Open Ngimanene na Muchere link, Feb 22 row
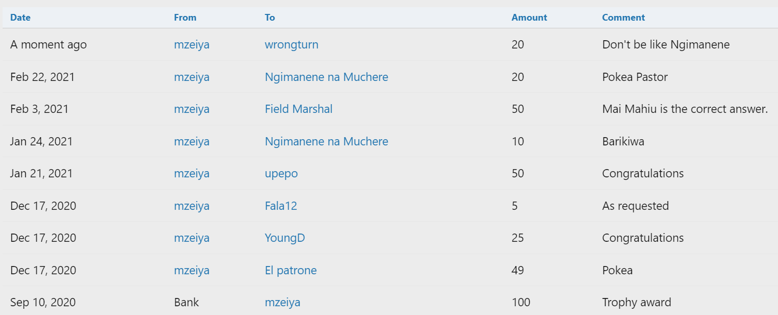This screenshot has height=315, width=778. coord(326,77)
